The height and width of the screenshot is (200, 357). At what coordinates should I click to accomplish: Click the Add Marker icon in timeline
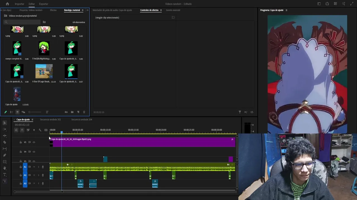(34, 130)
